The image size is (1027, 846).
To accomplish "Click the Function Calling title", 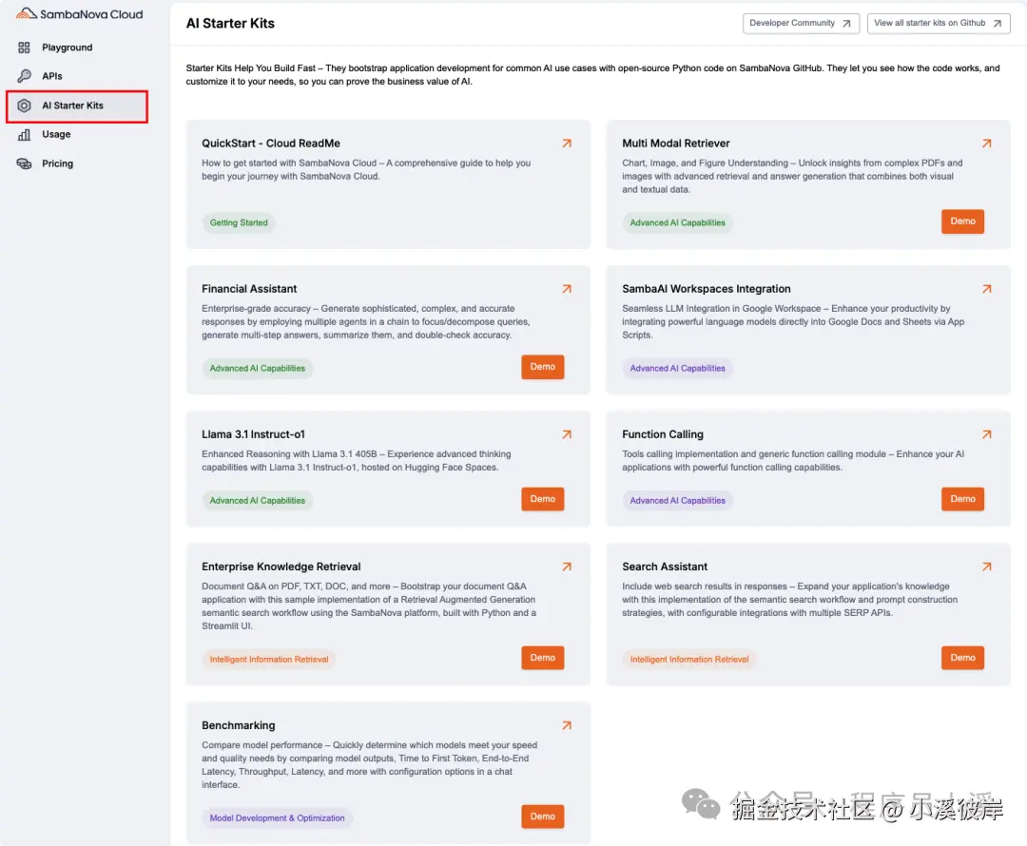I will pyautogui.click(x=662, y=434).
